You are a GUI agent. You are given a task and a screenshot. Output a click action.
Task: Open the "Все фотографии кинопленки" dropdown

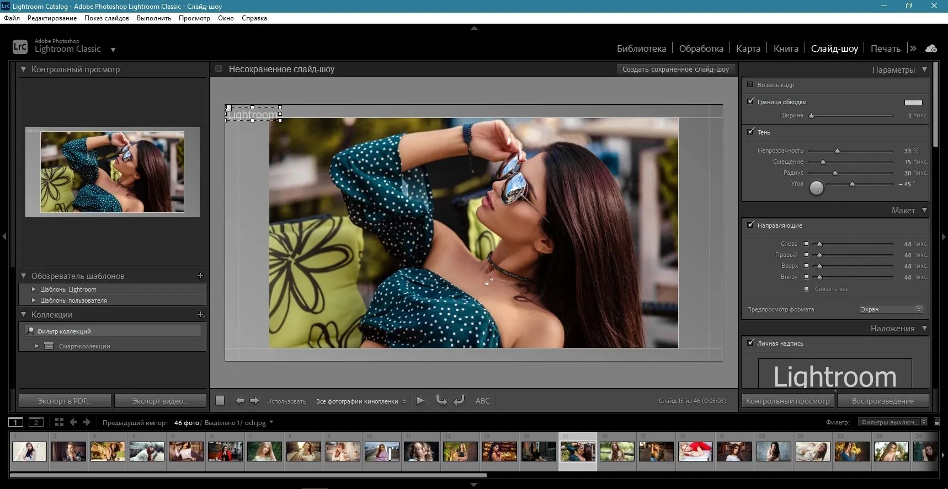coord(361,401)
